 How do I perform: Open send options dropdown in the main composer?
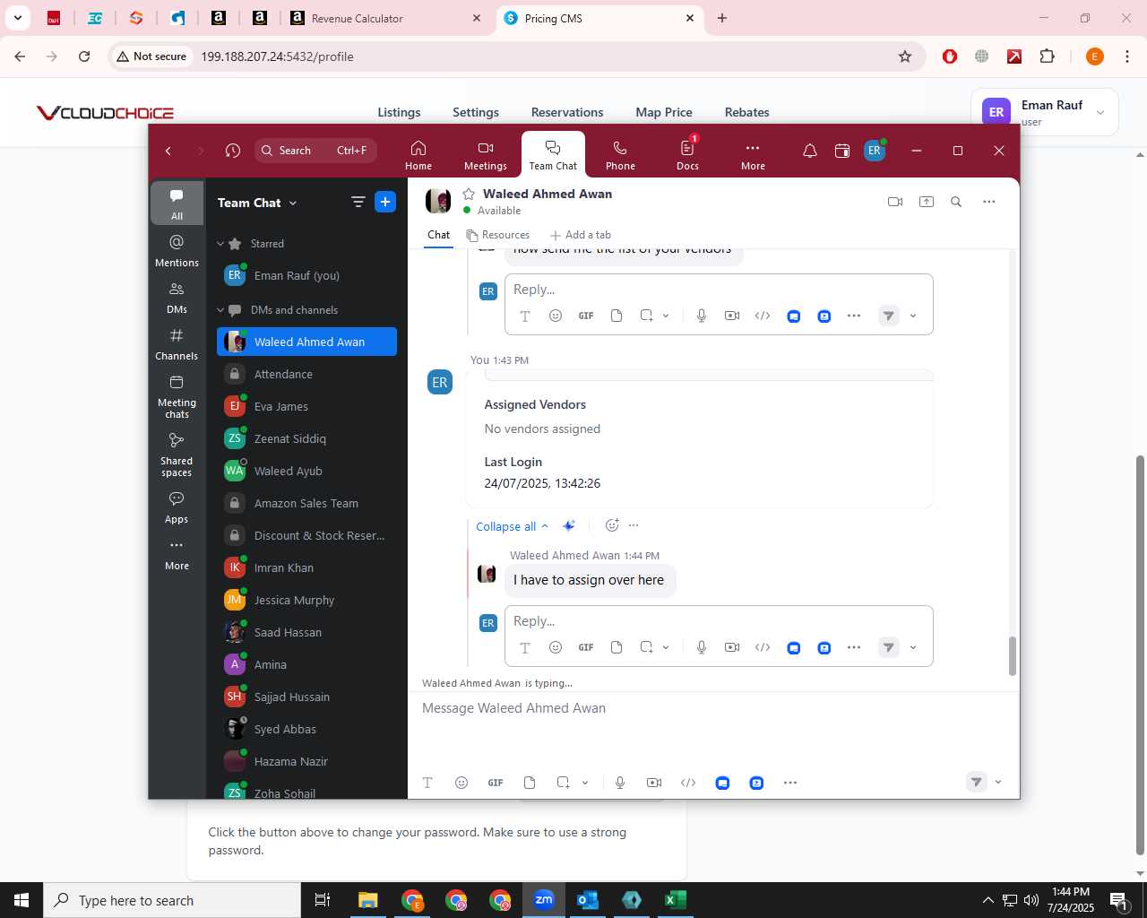click(998, 783)
